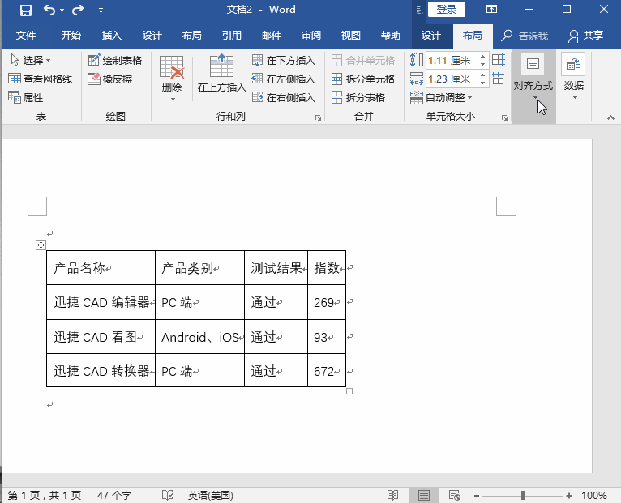Click the zoom in plus button

pyautogui.click(x=569, y=496)
